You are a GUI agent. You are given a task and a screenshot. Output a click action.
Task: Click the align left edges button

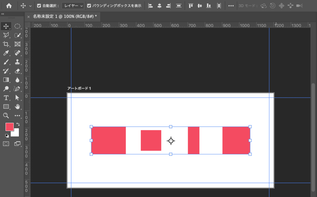coord(150,6)
